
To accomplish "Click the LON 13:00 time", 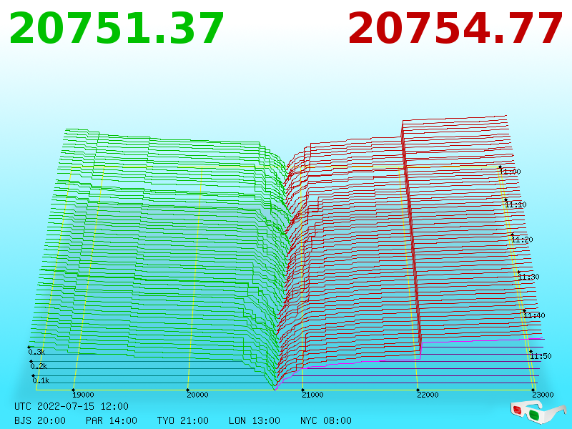I will (x=255, y=420).
